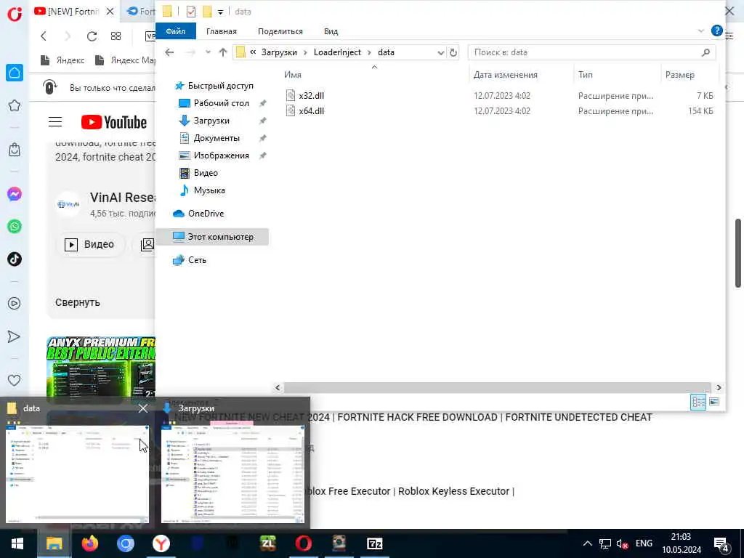Open TikTok in Opera sidebar
This screenshot has width=744, height=558.
[x=15, y=259]
